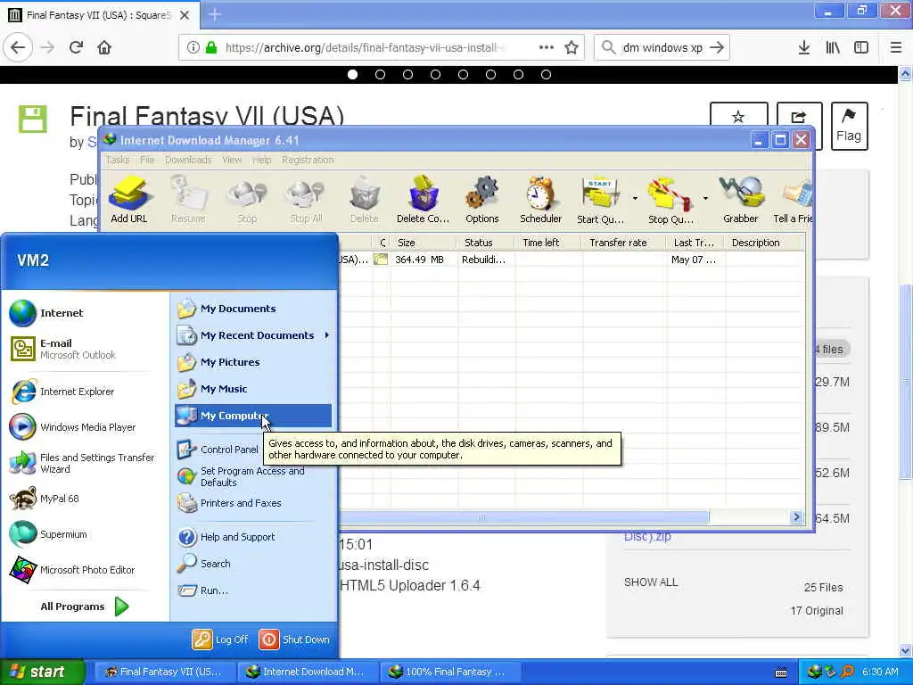Open the Stop Queue dropdown arrow
Screen dimensions: 913x685
point(705,199)
